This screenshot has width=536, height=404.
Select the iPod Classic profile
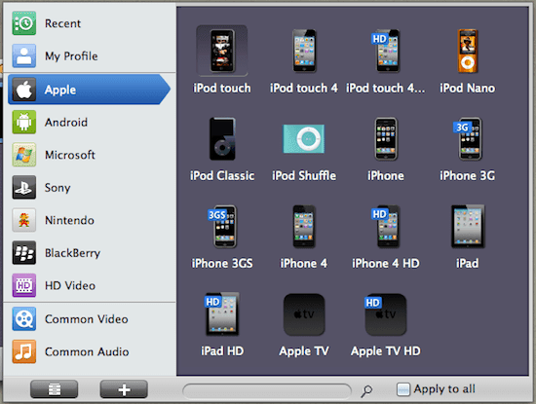point(222,138)
